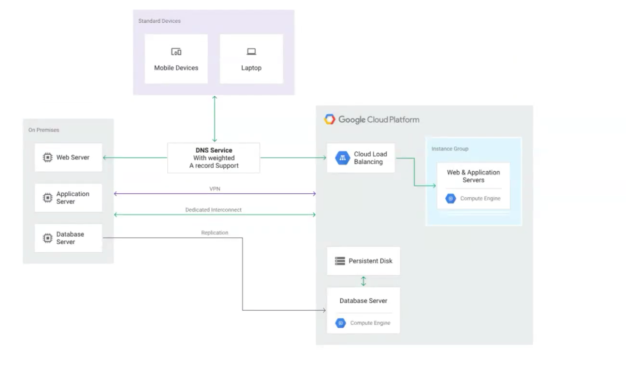The image size is (626, 378).
Task: Click the Mobile Devices icon
Action: 176,52
